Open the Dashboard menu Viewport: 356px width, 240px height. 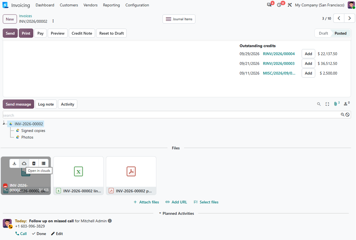[x=45, y=5]
